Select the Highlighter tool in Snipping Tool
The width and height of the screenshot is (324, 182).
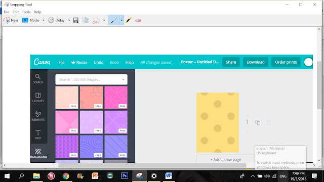coord(129,20)
